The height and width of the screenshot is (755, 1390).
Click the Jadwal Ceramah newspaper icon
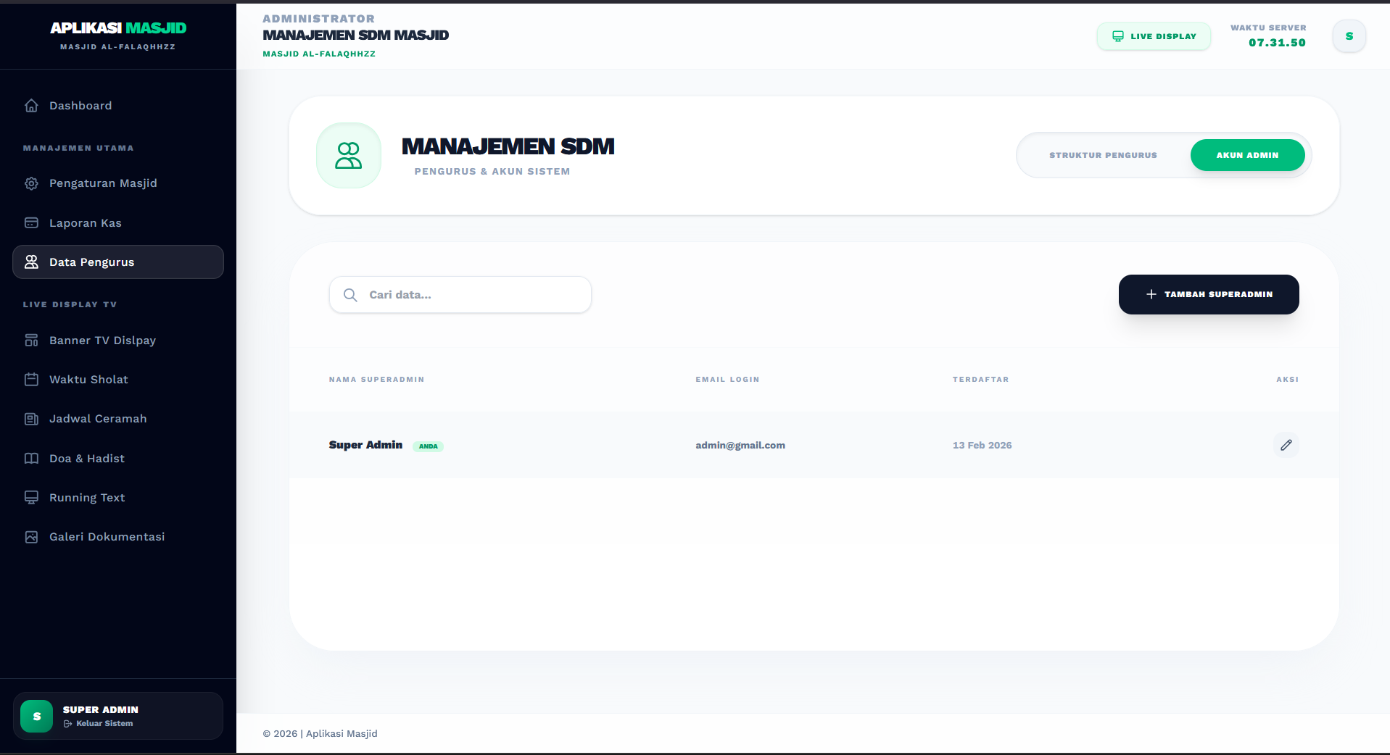31,419
